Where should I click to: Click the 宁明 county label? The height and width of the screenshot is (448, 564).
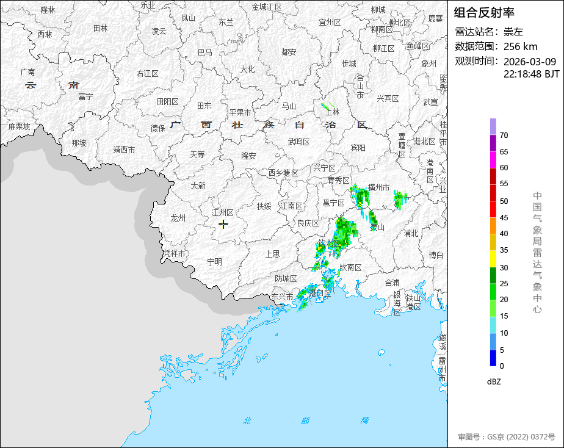215,262
